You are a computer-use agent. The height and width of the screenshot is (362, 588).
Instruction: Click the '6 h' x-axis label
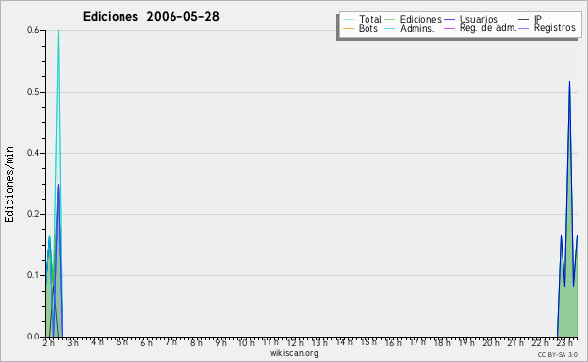146,342
